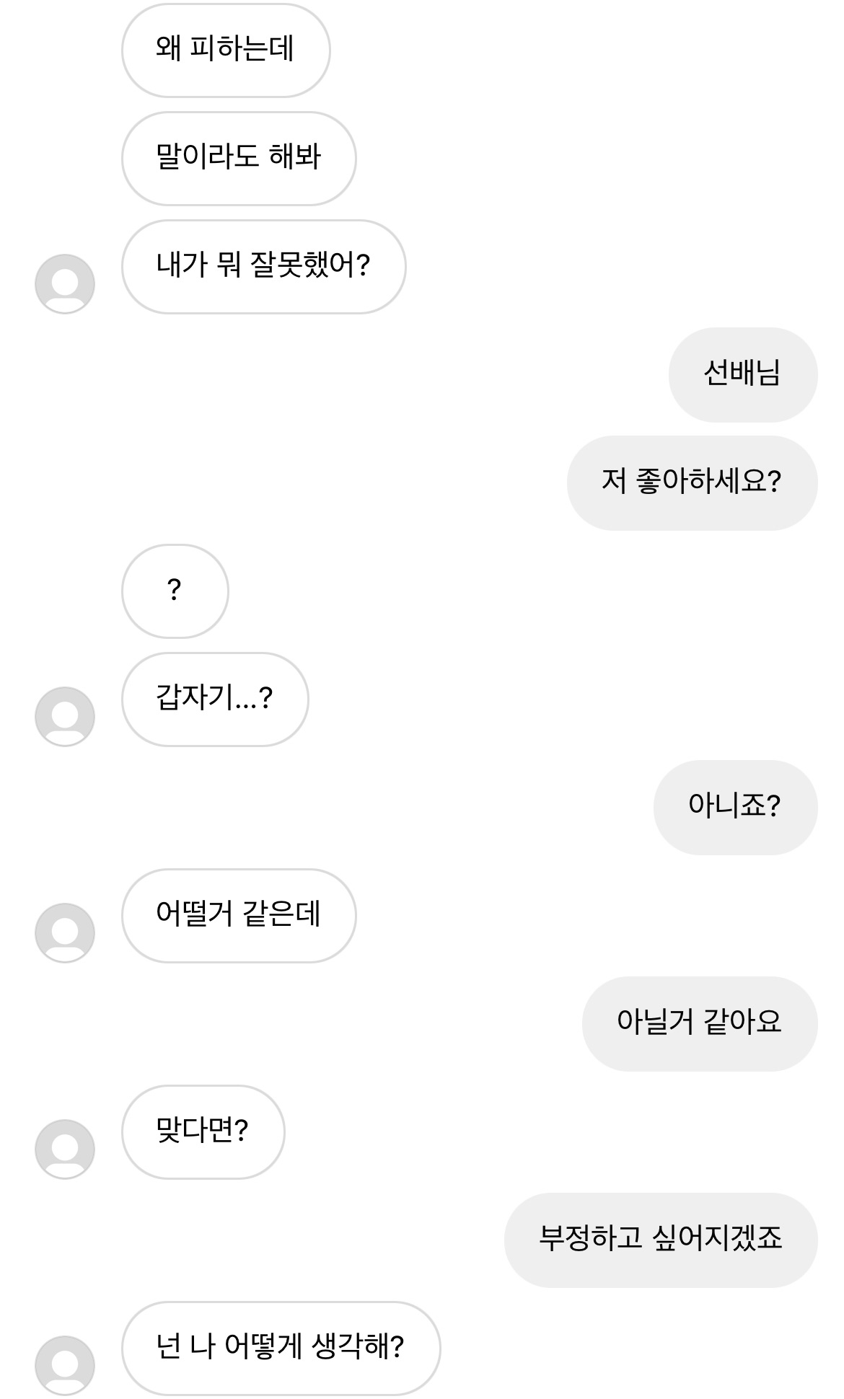Select the '갑자기...?' message bubble
Image resolution: width=844 pixels, height=1399 pixels.
[x=214, y=699]
